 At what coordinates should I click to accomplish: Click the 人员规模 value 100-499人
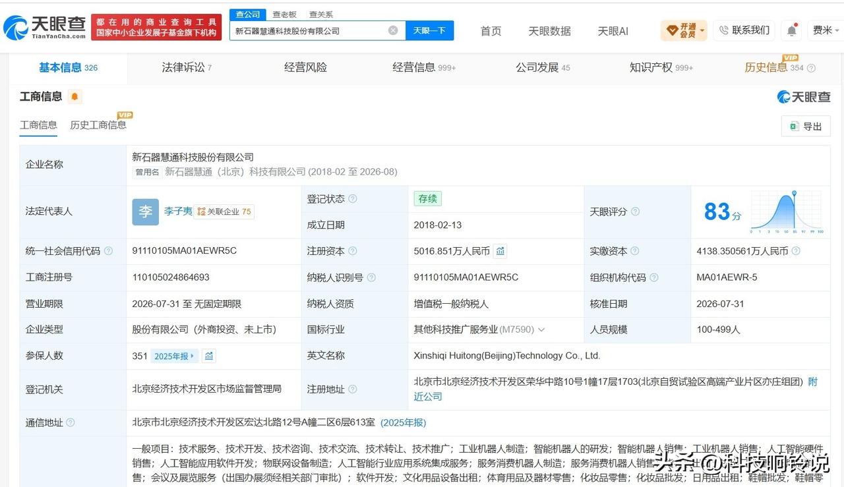coord(718,329)
